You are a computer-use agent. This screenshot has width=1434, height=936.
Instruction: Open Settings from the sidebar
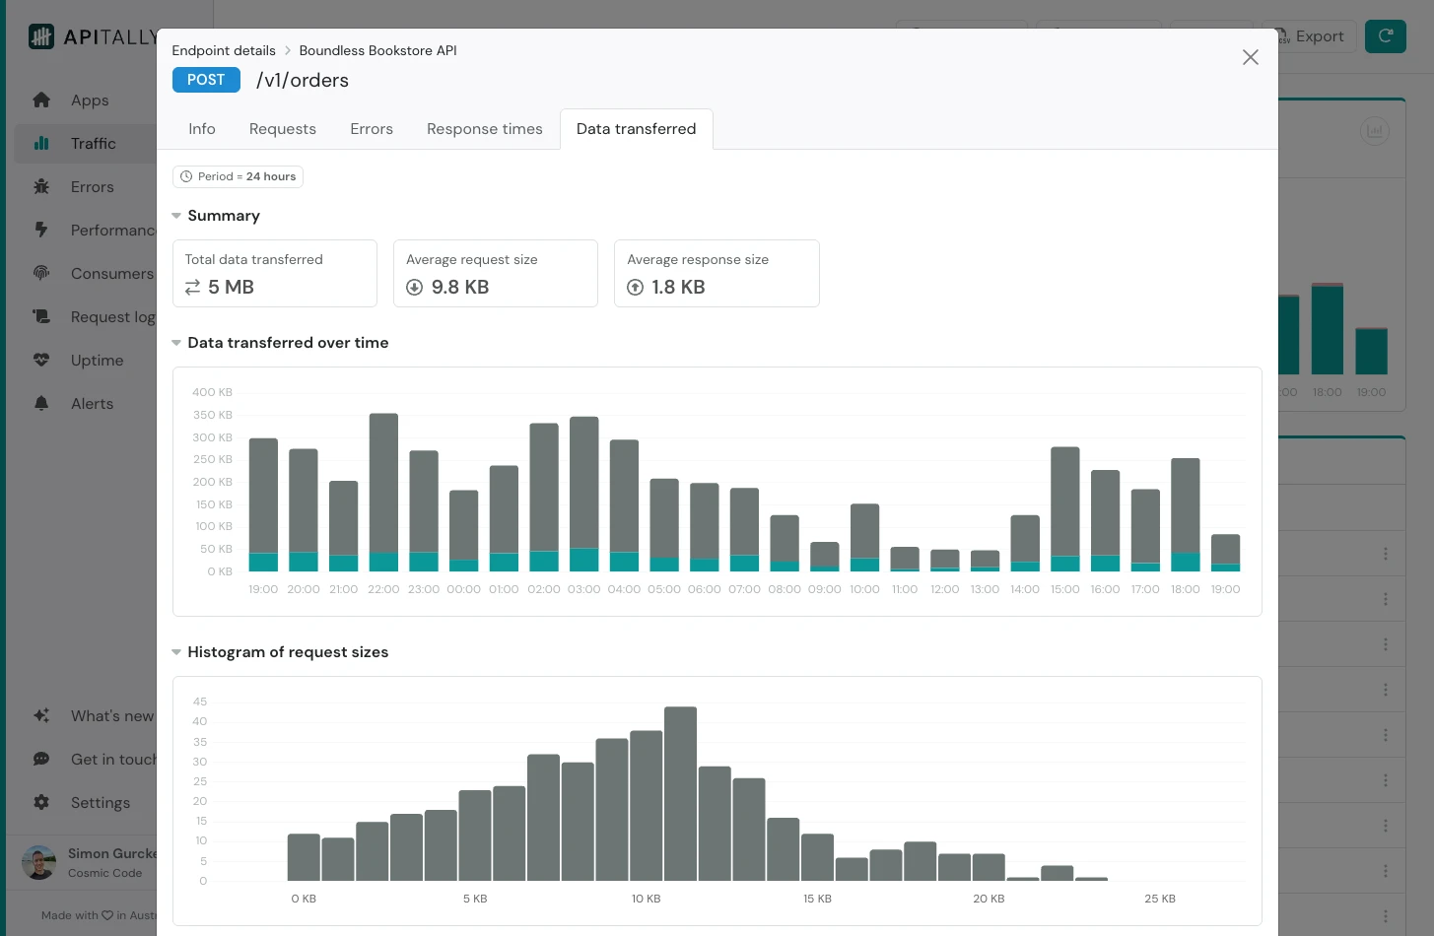coord(41,802)
